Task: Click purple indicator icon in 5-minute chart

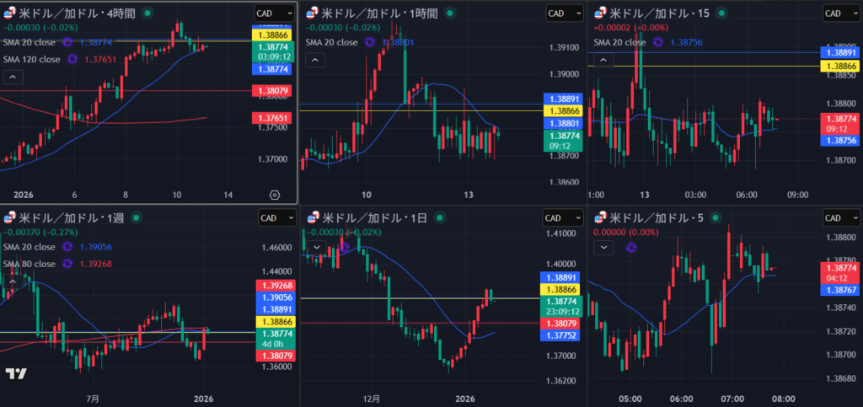Action: click(x=630, y=247)
